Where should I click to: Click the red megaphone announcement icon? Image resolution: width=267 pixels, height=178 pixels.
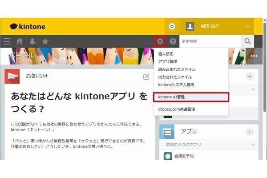(12, 76)
